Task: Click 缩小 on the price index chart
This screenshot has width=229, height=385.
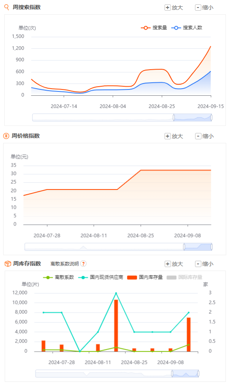Action: (x=204, y=136)
